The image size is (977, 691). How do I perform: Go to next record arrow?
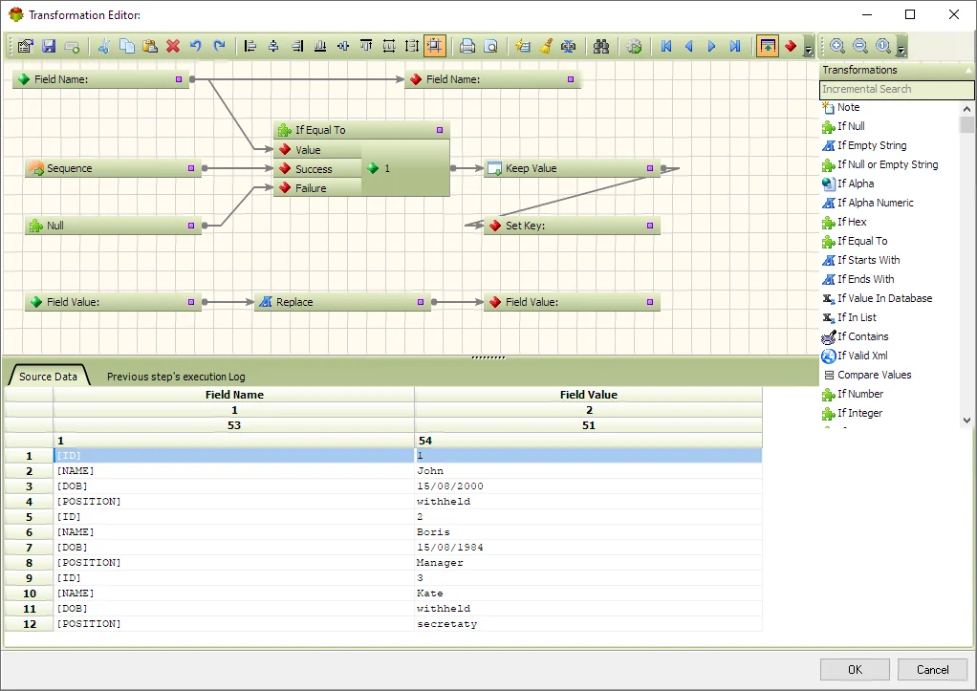pos(711,46)
